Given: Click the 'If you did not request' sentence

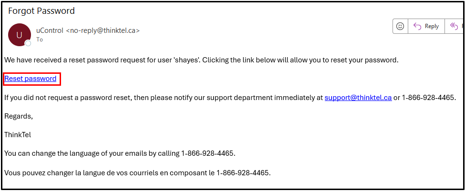Looking at the screenshot, I should (230, 98).
